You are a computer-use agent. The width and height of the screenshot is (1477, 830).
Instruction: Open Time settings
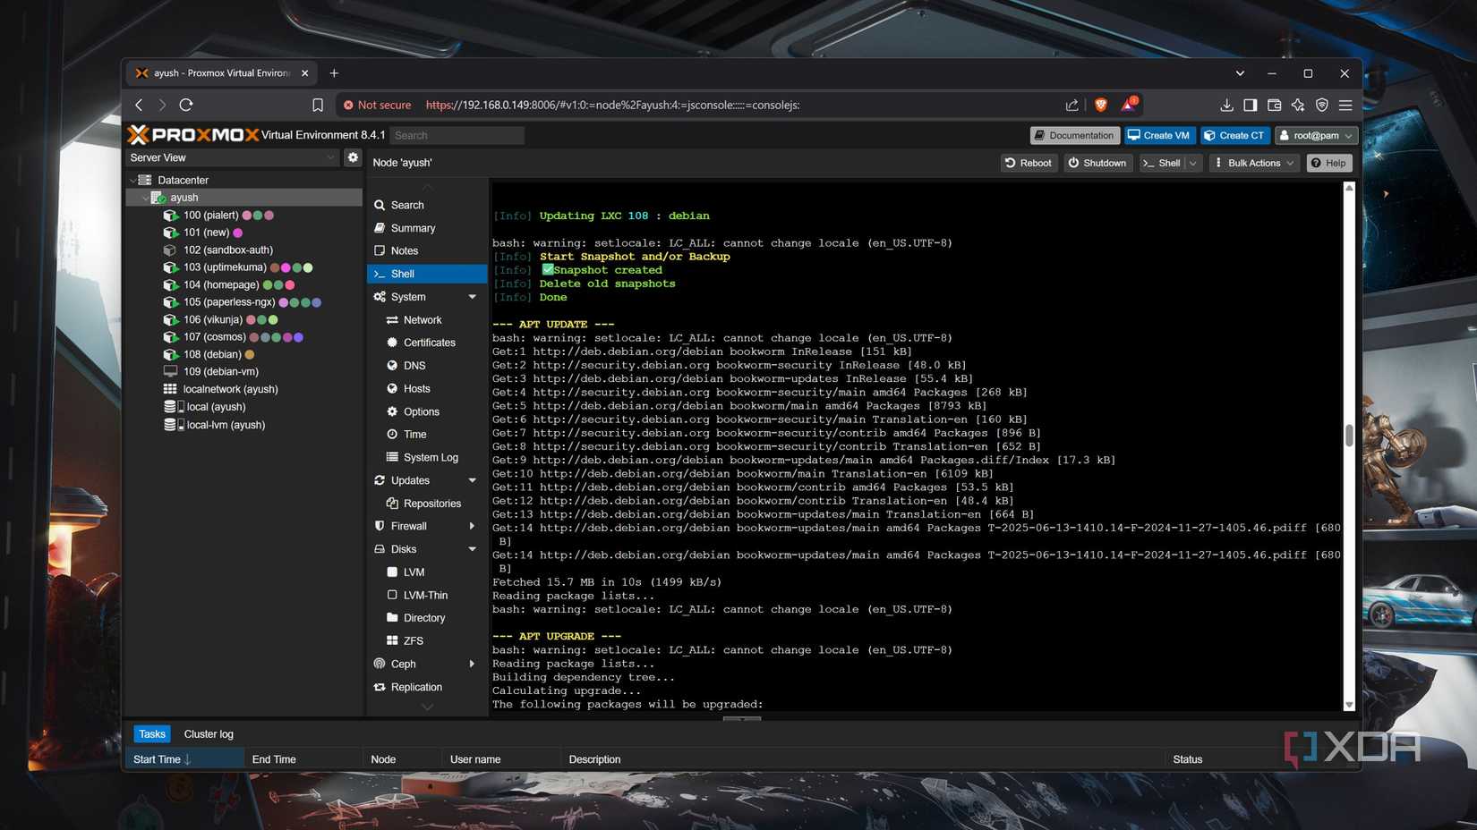coord(415,434)
